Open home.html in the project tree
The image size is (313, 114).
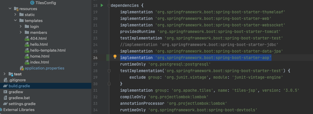40,56
